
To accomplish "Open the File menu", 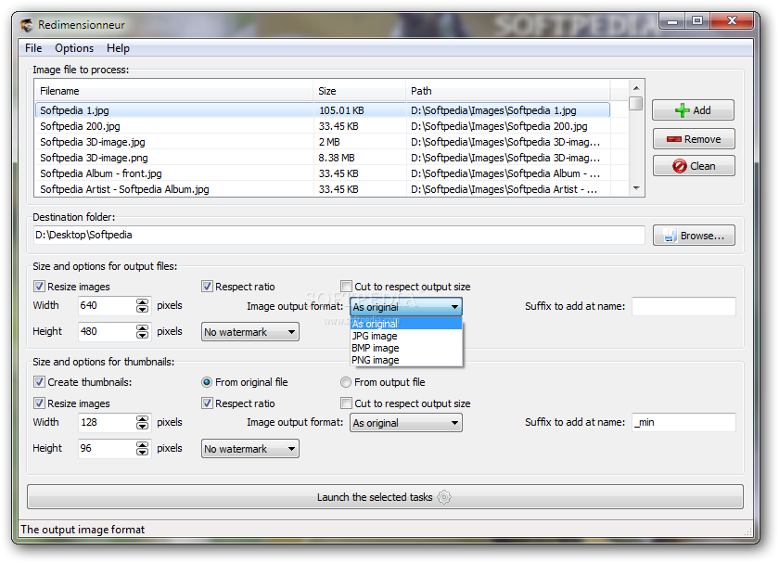I will tap(33, 48).
